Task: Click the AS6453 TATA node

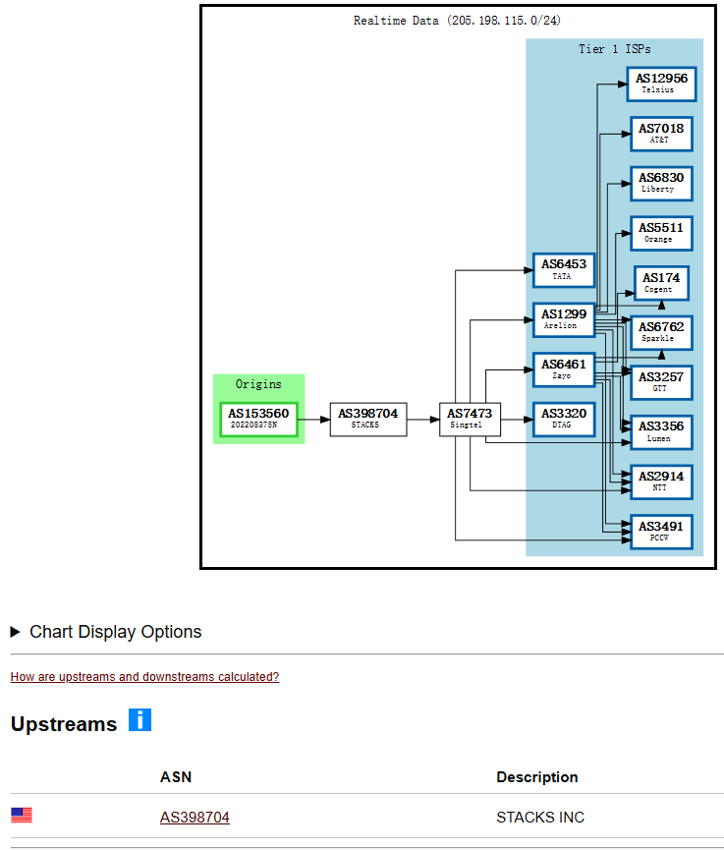Action: (x=563, y=269)
